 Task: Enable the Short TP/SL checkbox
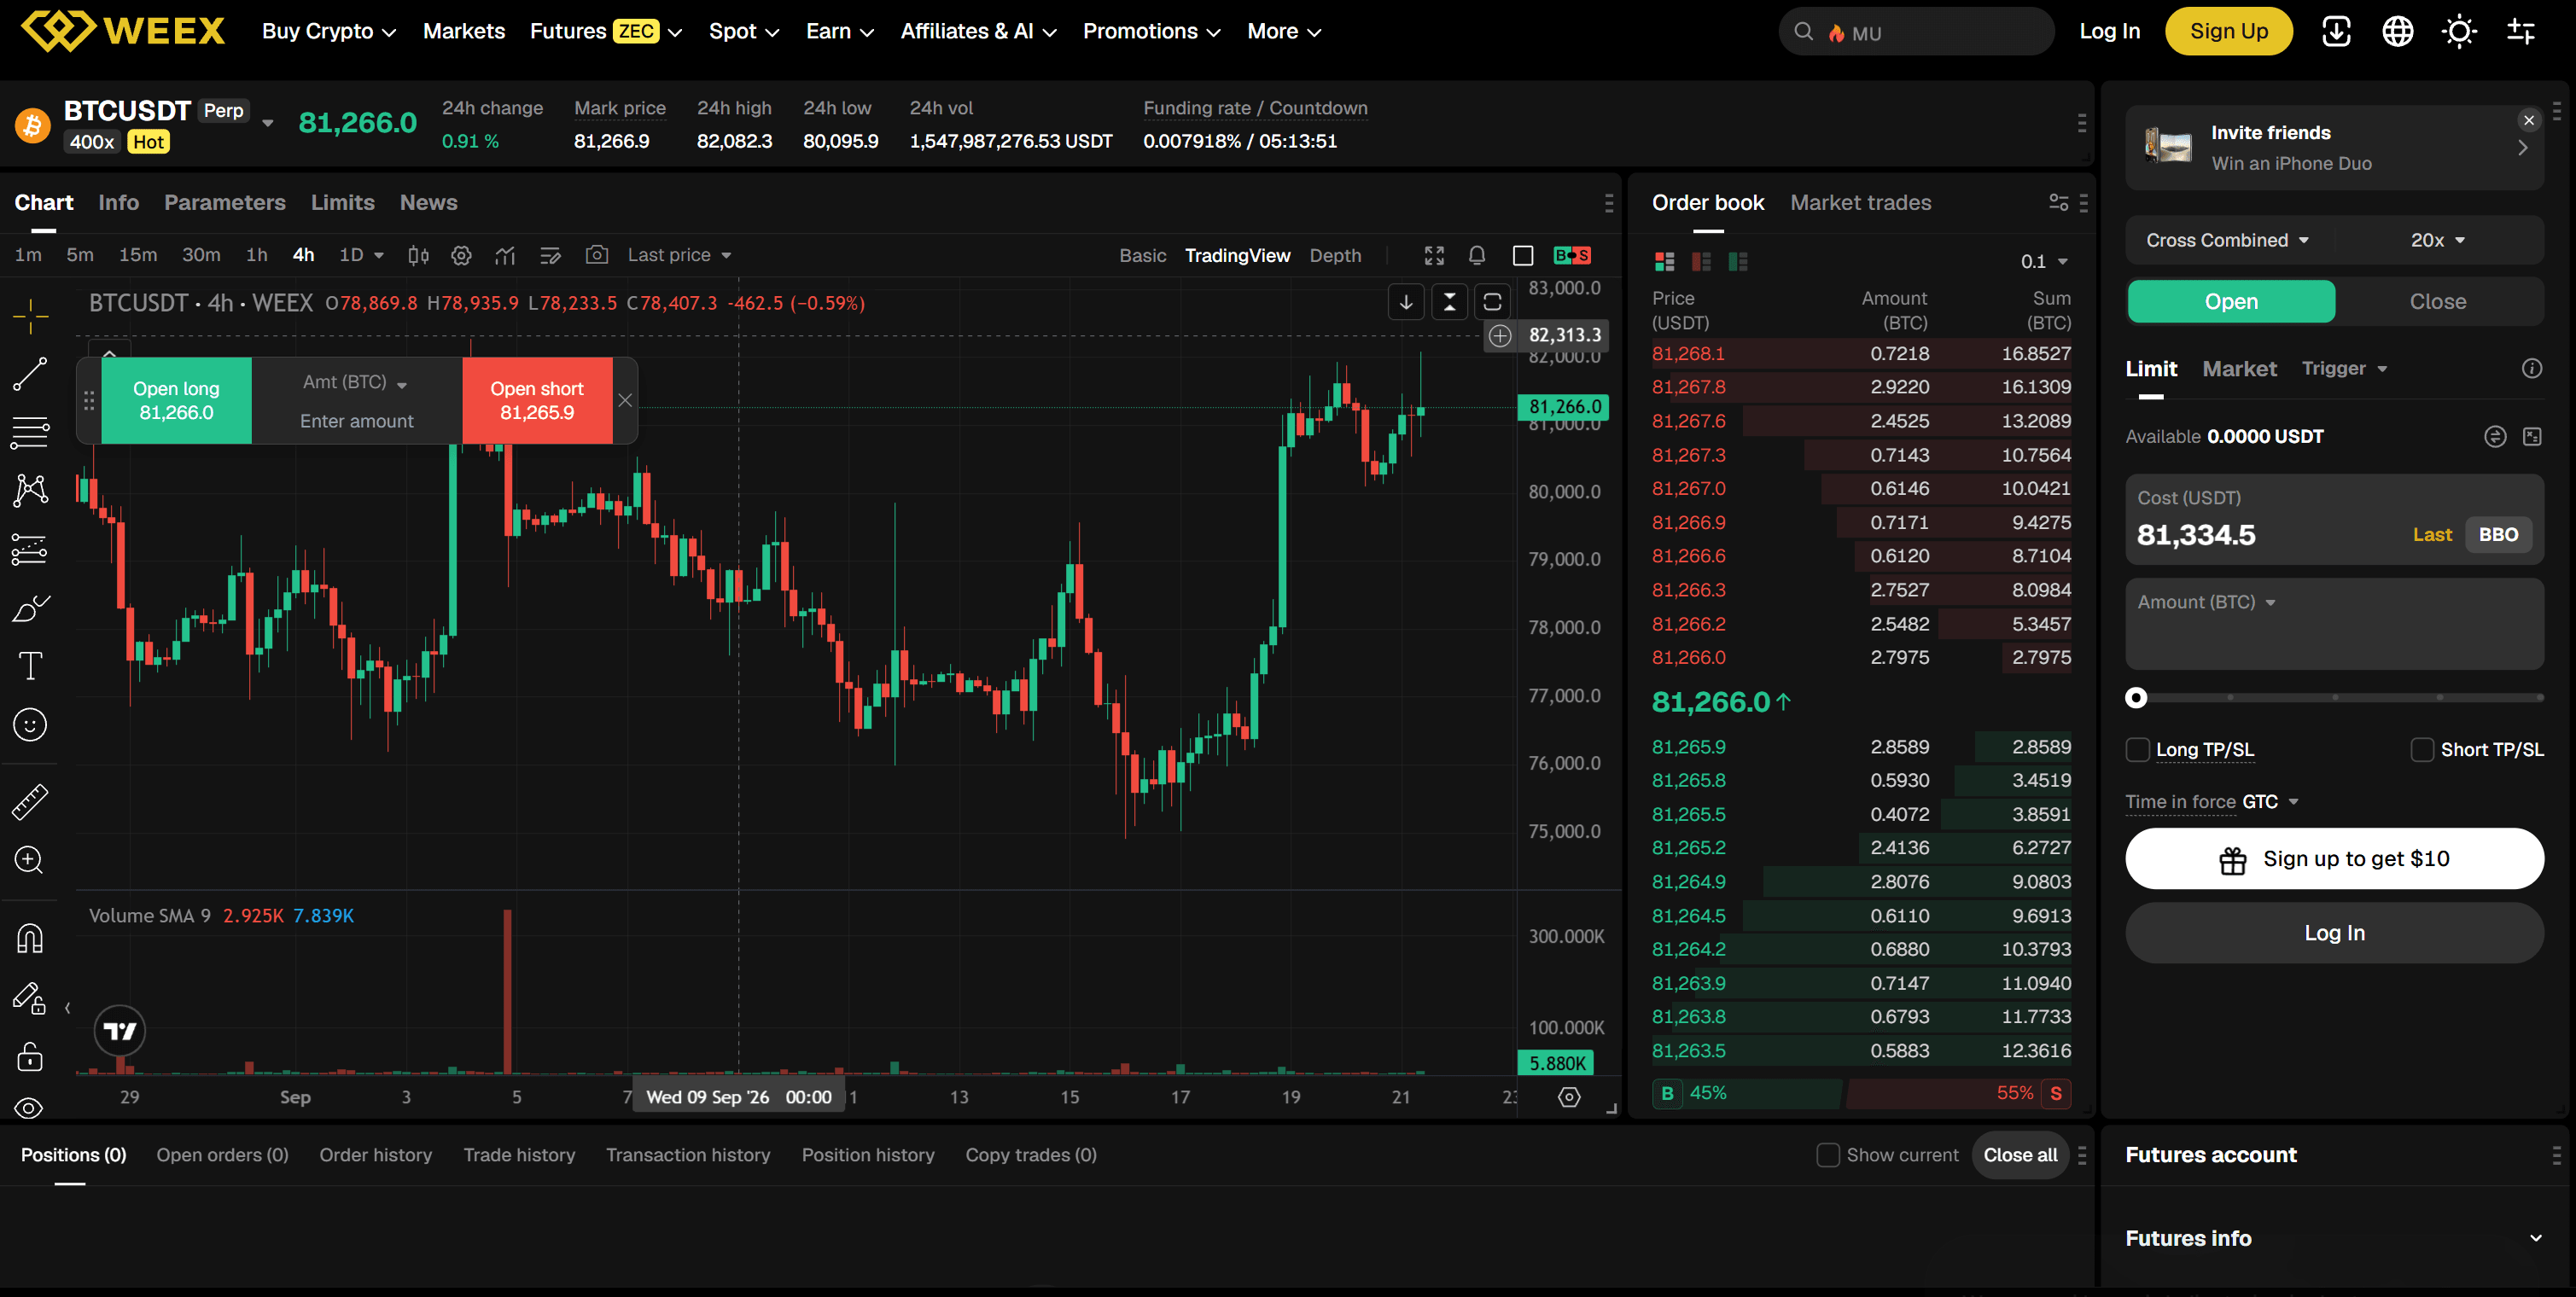click(x=2422, y=750)
